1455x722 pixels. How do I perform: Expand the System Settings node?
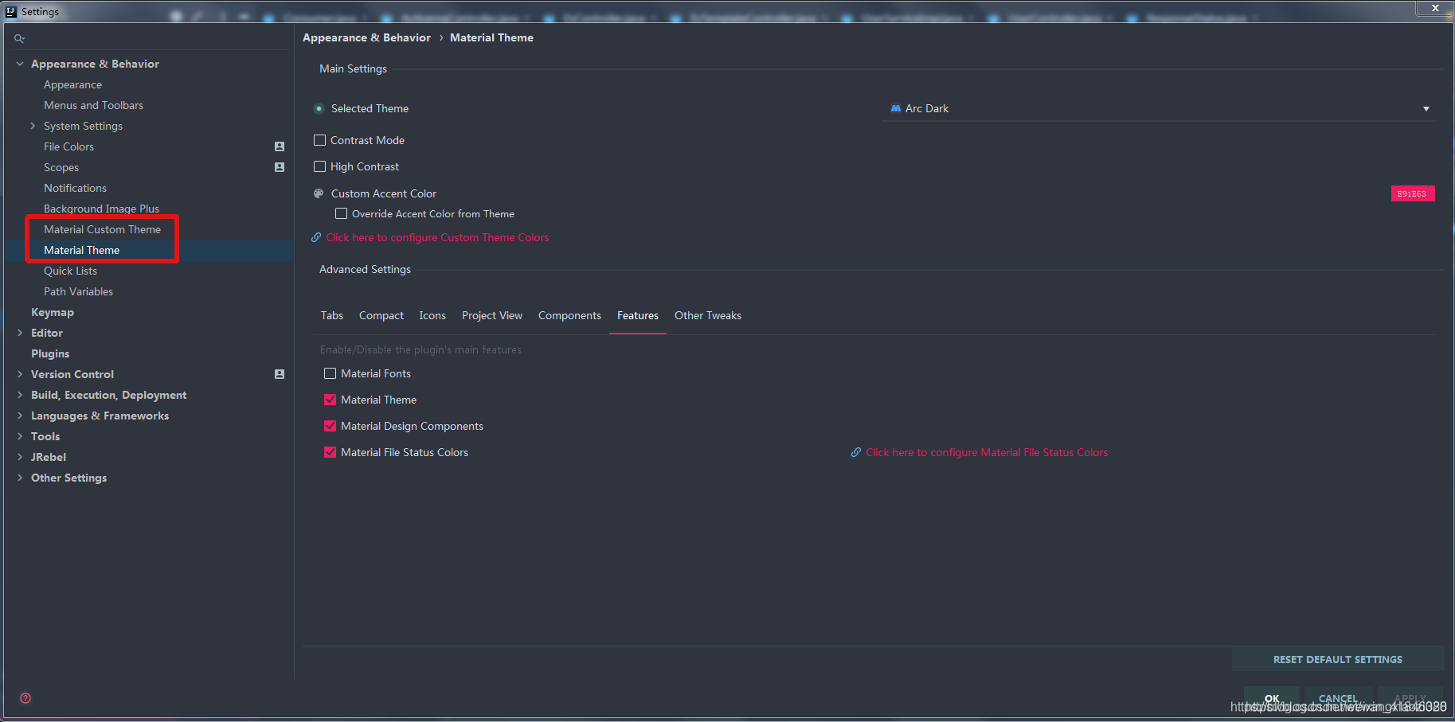click(x=33, y=126)
